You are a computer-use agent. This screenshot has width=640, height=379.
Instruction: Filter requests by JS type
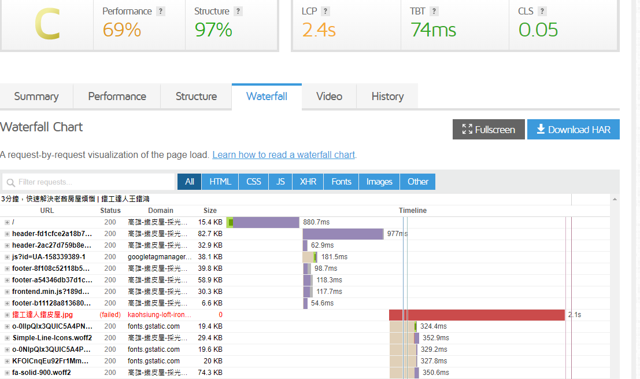point(280,182)
